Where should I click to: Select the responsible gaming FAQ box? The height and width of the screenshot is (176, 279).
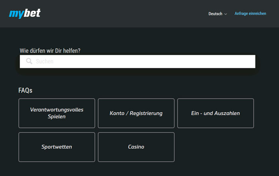[x=57, y=113]
